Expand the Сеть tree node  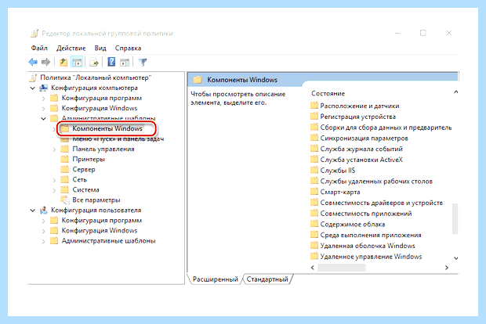point(54,180)
